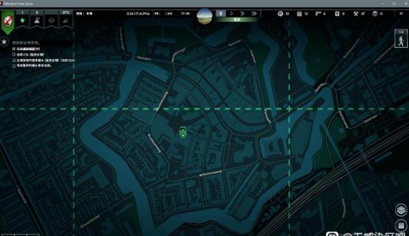Open the map layers stack button
The width and height of the screenshot is (409, 236).
click(x=401, y=210)
